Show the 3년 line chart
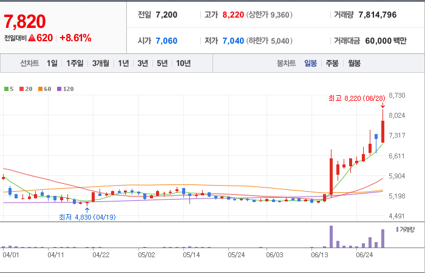The height and width of the screenshot is (273, 425). pos(143,63)
